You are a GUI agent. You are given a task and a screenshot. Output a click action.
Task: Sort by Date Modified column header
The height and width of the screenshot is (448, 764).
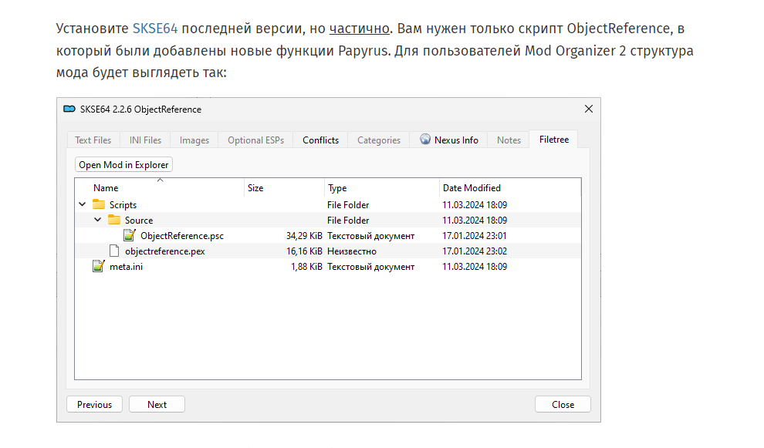coord(509,188)
